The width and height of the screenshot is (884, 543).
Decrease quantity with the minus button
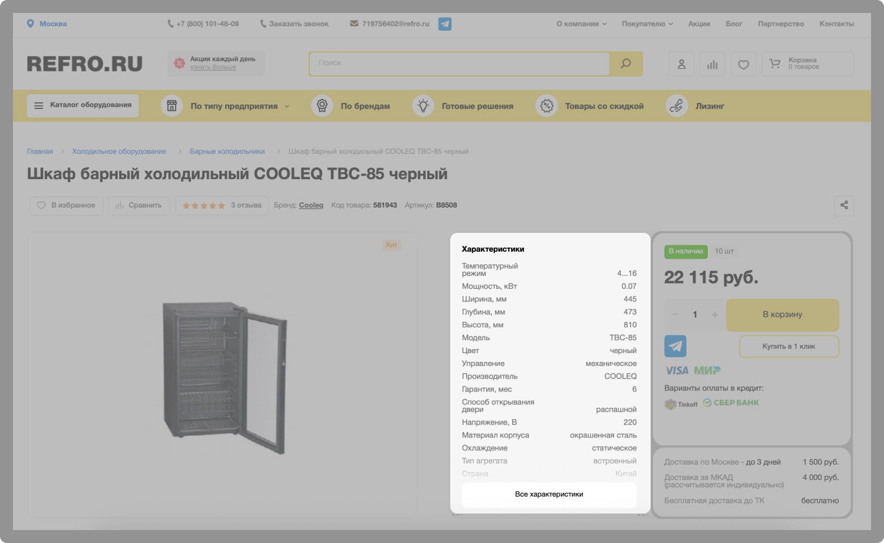[675, 315]
